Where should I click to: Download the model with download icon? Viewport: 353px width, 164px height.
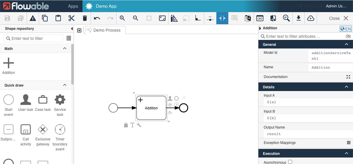[x=299, y=18]
